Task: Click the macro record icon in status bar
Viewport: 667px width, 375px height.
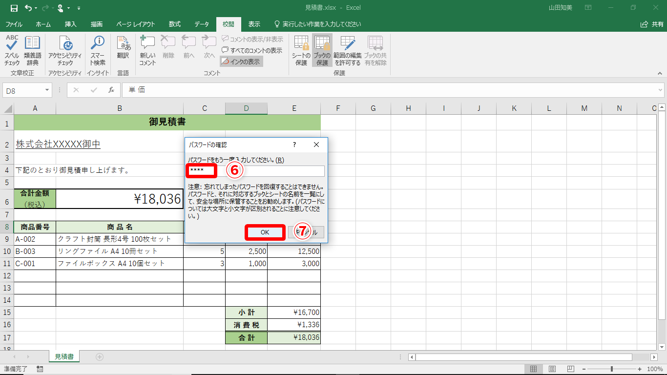Action: (40, 369)
